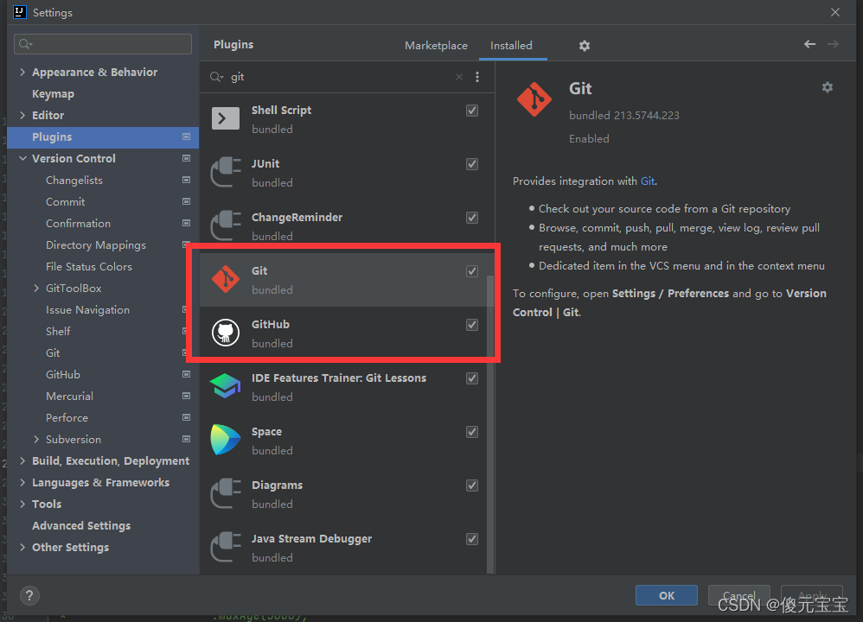Image resolution: width=863 pixels, height=622 pixels.
Task: Switch to the Marketplace tab
Action: point(436,46)
